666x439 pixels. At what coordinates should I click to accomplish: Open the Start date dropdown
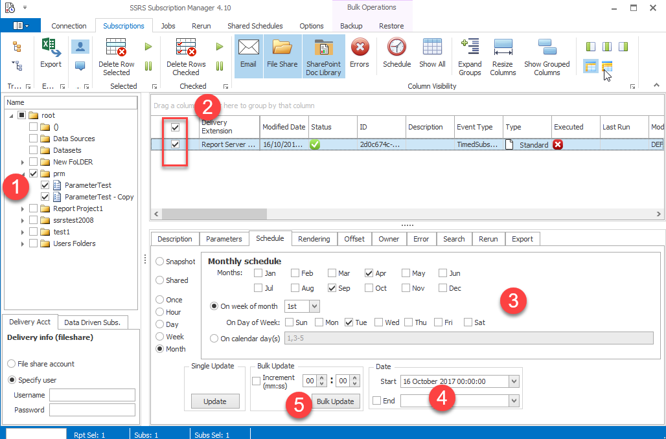(514, 381)
